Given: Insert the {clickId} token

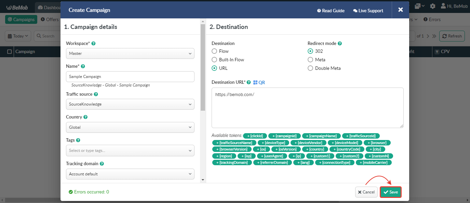Looking at the screenshot, I should pyautogui.click(x=255, y=136).
